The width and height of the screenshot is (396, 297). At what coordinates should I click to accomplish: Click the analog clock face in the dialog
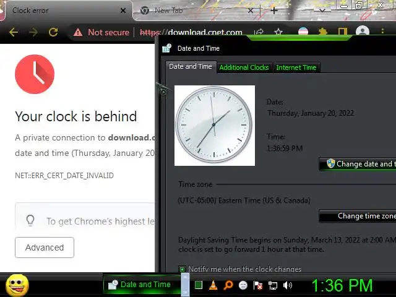[215, 126]
